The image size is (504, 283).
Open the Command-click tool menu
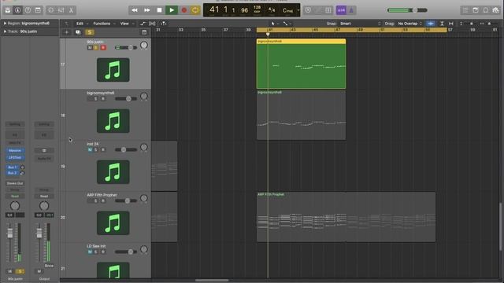pyautogui.click(x=287, y=24)
